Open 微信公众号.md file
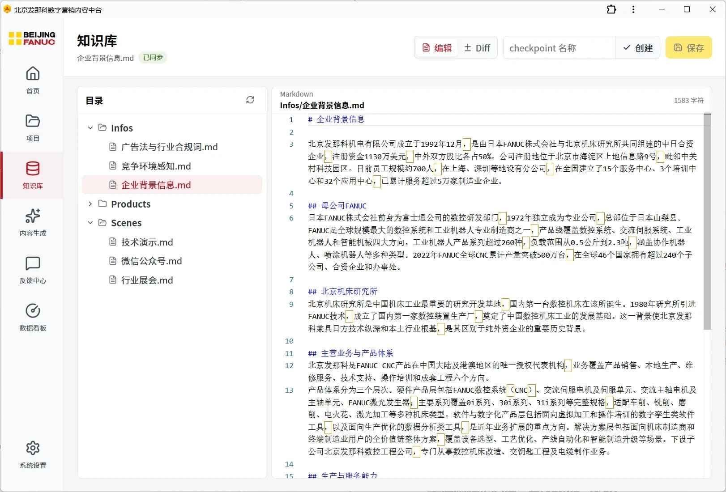The width and height of the screenshot is (726, 492). [x=172, y=261]
